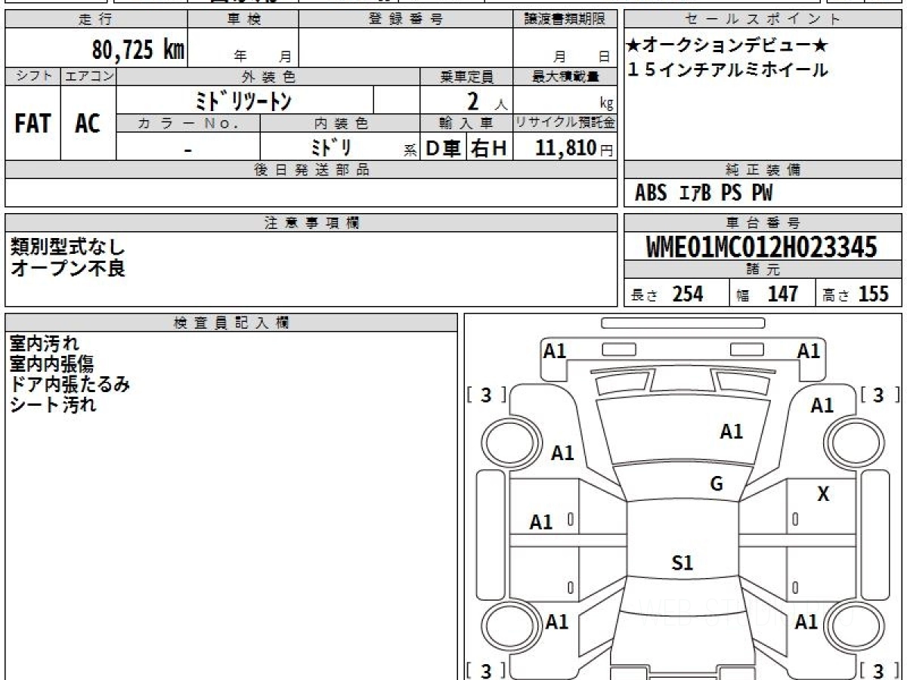Image resolution: width=907 pixels, height=680 pixels.
Task: Select the 15インチアルミホイール line
Action: [x=728, y=70]
